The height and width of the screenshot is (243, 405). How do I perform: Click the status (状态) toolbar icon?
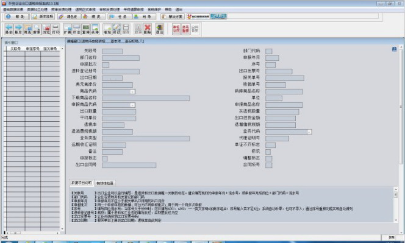pyautogui.click(x=77, y=29)
